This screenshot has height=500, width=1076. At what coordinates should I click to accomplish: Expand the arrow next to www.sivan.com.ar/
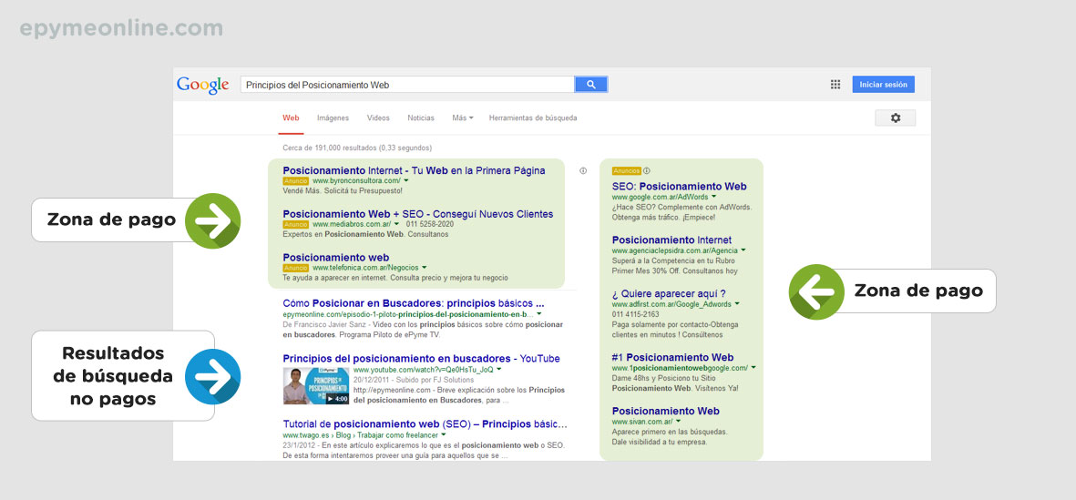678,421
